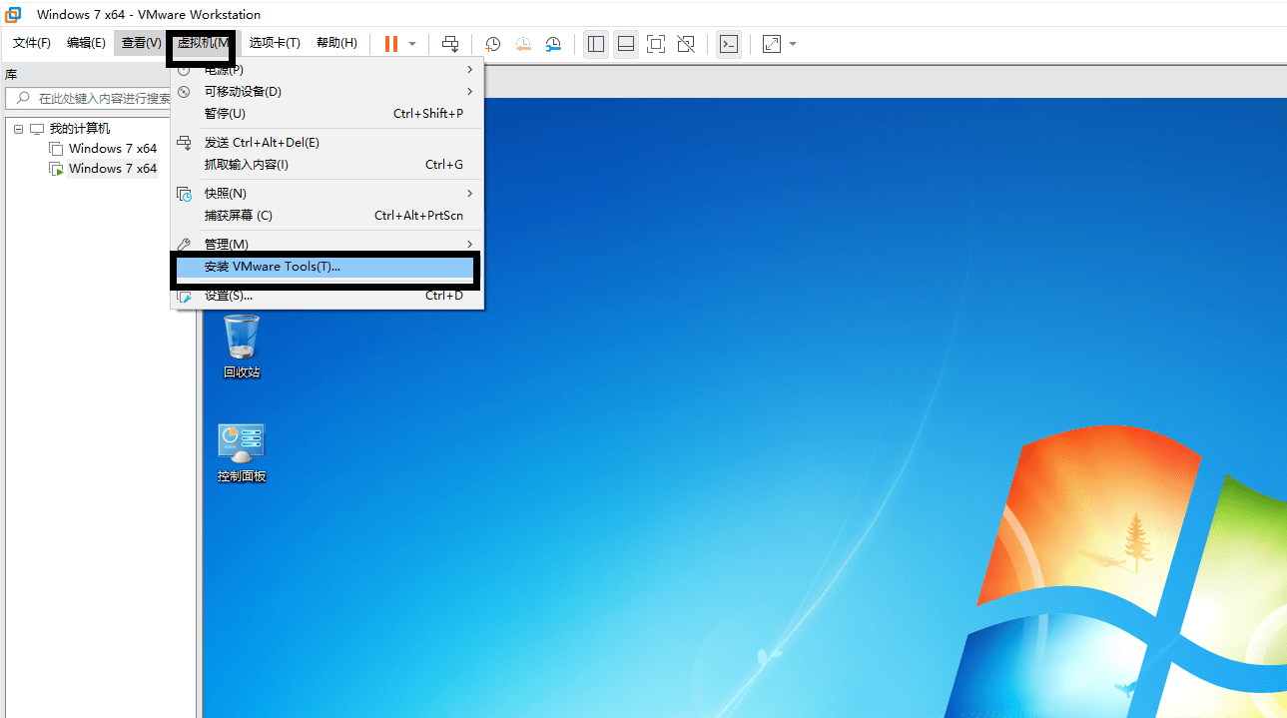Expand the 快照(N) submenu

[327, 194]
